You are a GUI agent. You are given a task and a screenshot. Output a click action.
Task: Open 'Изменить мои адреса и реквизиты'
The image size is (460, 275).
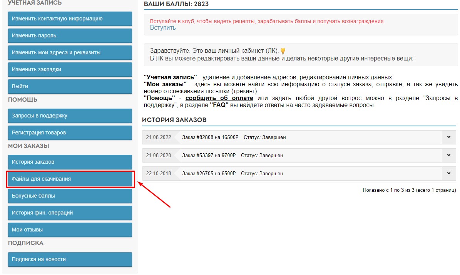coord(70,52)
